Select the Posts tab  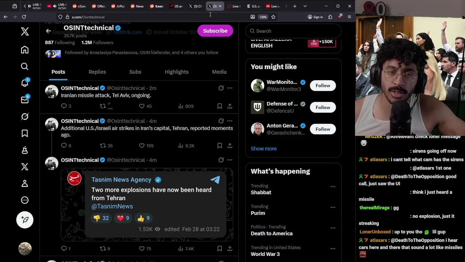pyautogui.click(x=58, y=72)
